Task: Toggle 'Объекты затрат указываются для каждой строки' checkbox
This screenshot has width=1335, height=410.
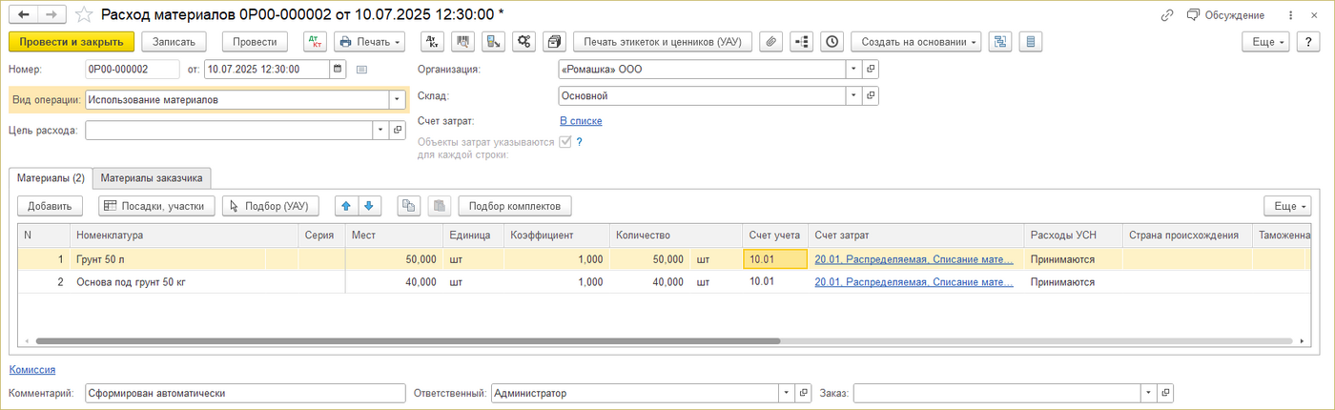Action: [x=565, y=142]
